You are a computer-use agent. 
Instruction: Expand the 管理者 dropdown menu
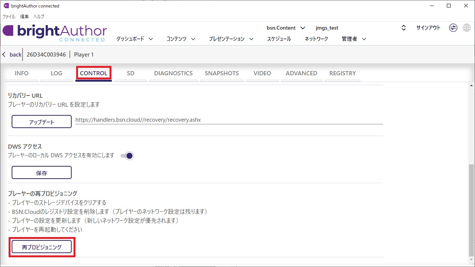pos(353,39)
